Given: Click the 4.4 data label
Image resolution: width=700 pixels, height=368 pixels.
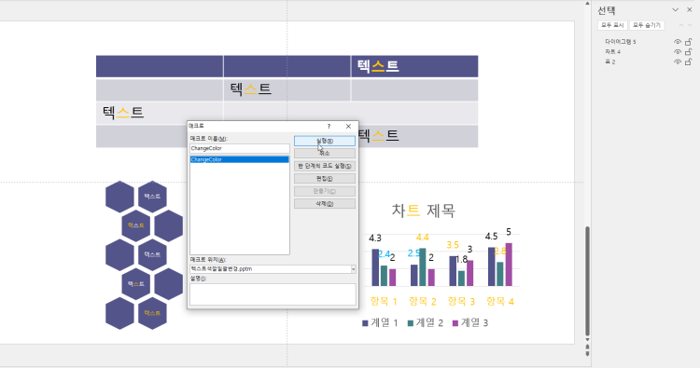Looking at the screenshot, I should click(422, 238).
